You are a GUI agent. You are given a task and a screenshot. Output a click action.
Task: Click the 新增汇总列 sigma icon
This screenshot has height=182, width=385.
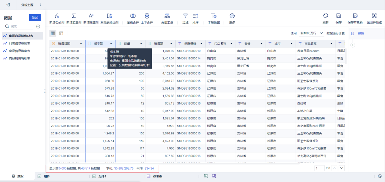(74, 16)
